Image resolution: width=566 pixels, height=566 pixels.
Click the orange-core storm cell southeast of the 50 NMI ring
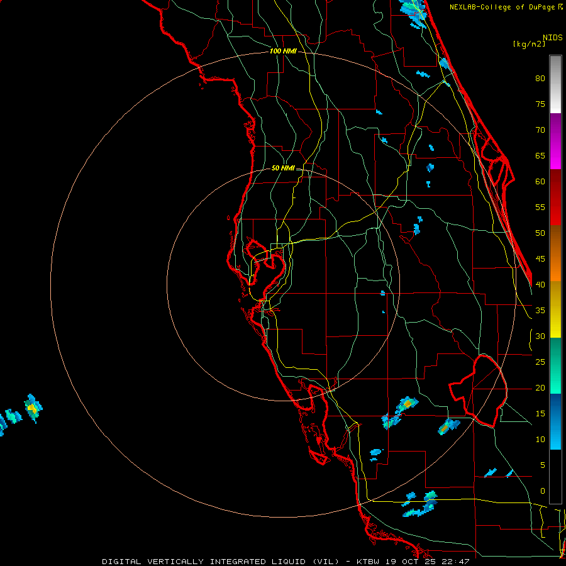click(407, 404)
